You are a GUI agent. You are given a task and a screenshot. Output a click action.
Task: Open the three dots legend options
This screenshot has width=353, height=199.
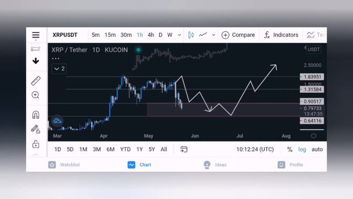56,59
